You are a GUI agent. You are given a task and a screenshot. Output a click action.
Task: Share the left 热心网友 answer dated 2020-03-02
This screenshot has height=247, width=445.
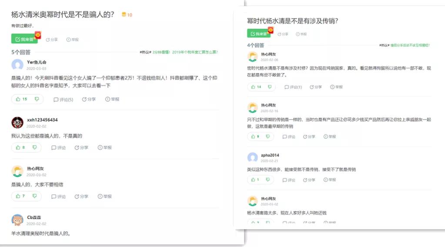(x=81, y=197)
